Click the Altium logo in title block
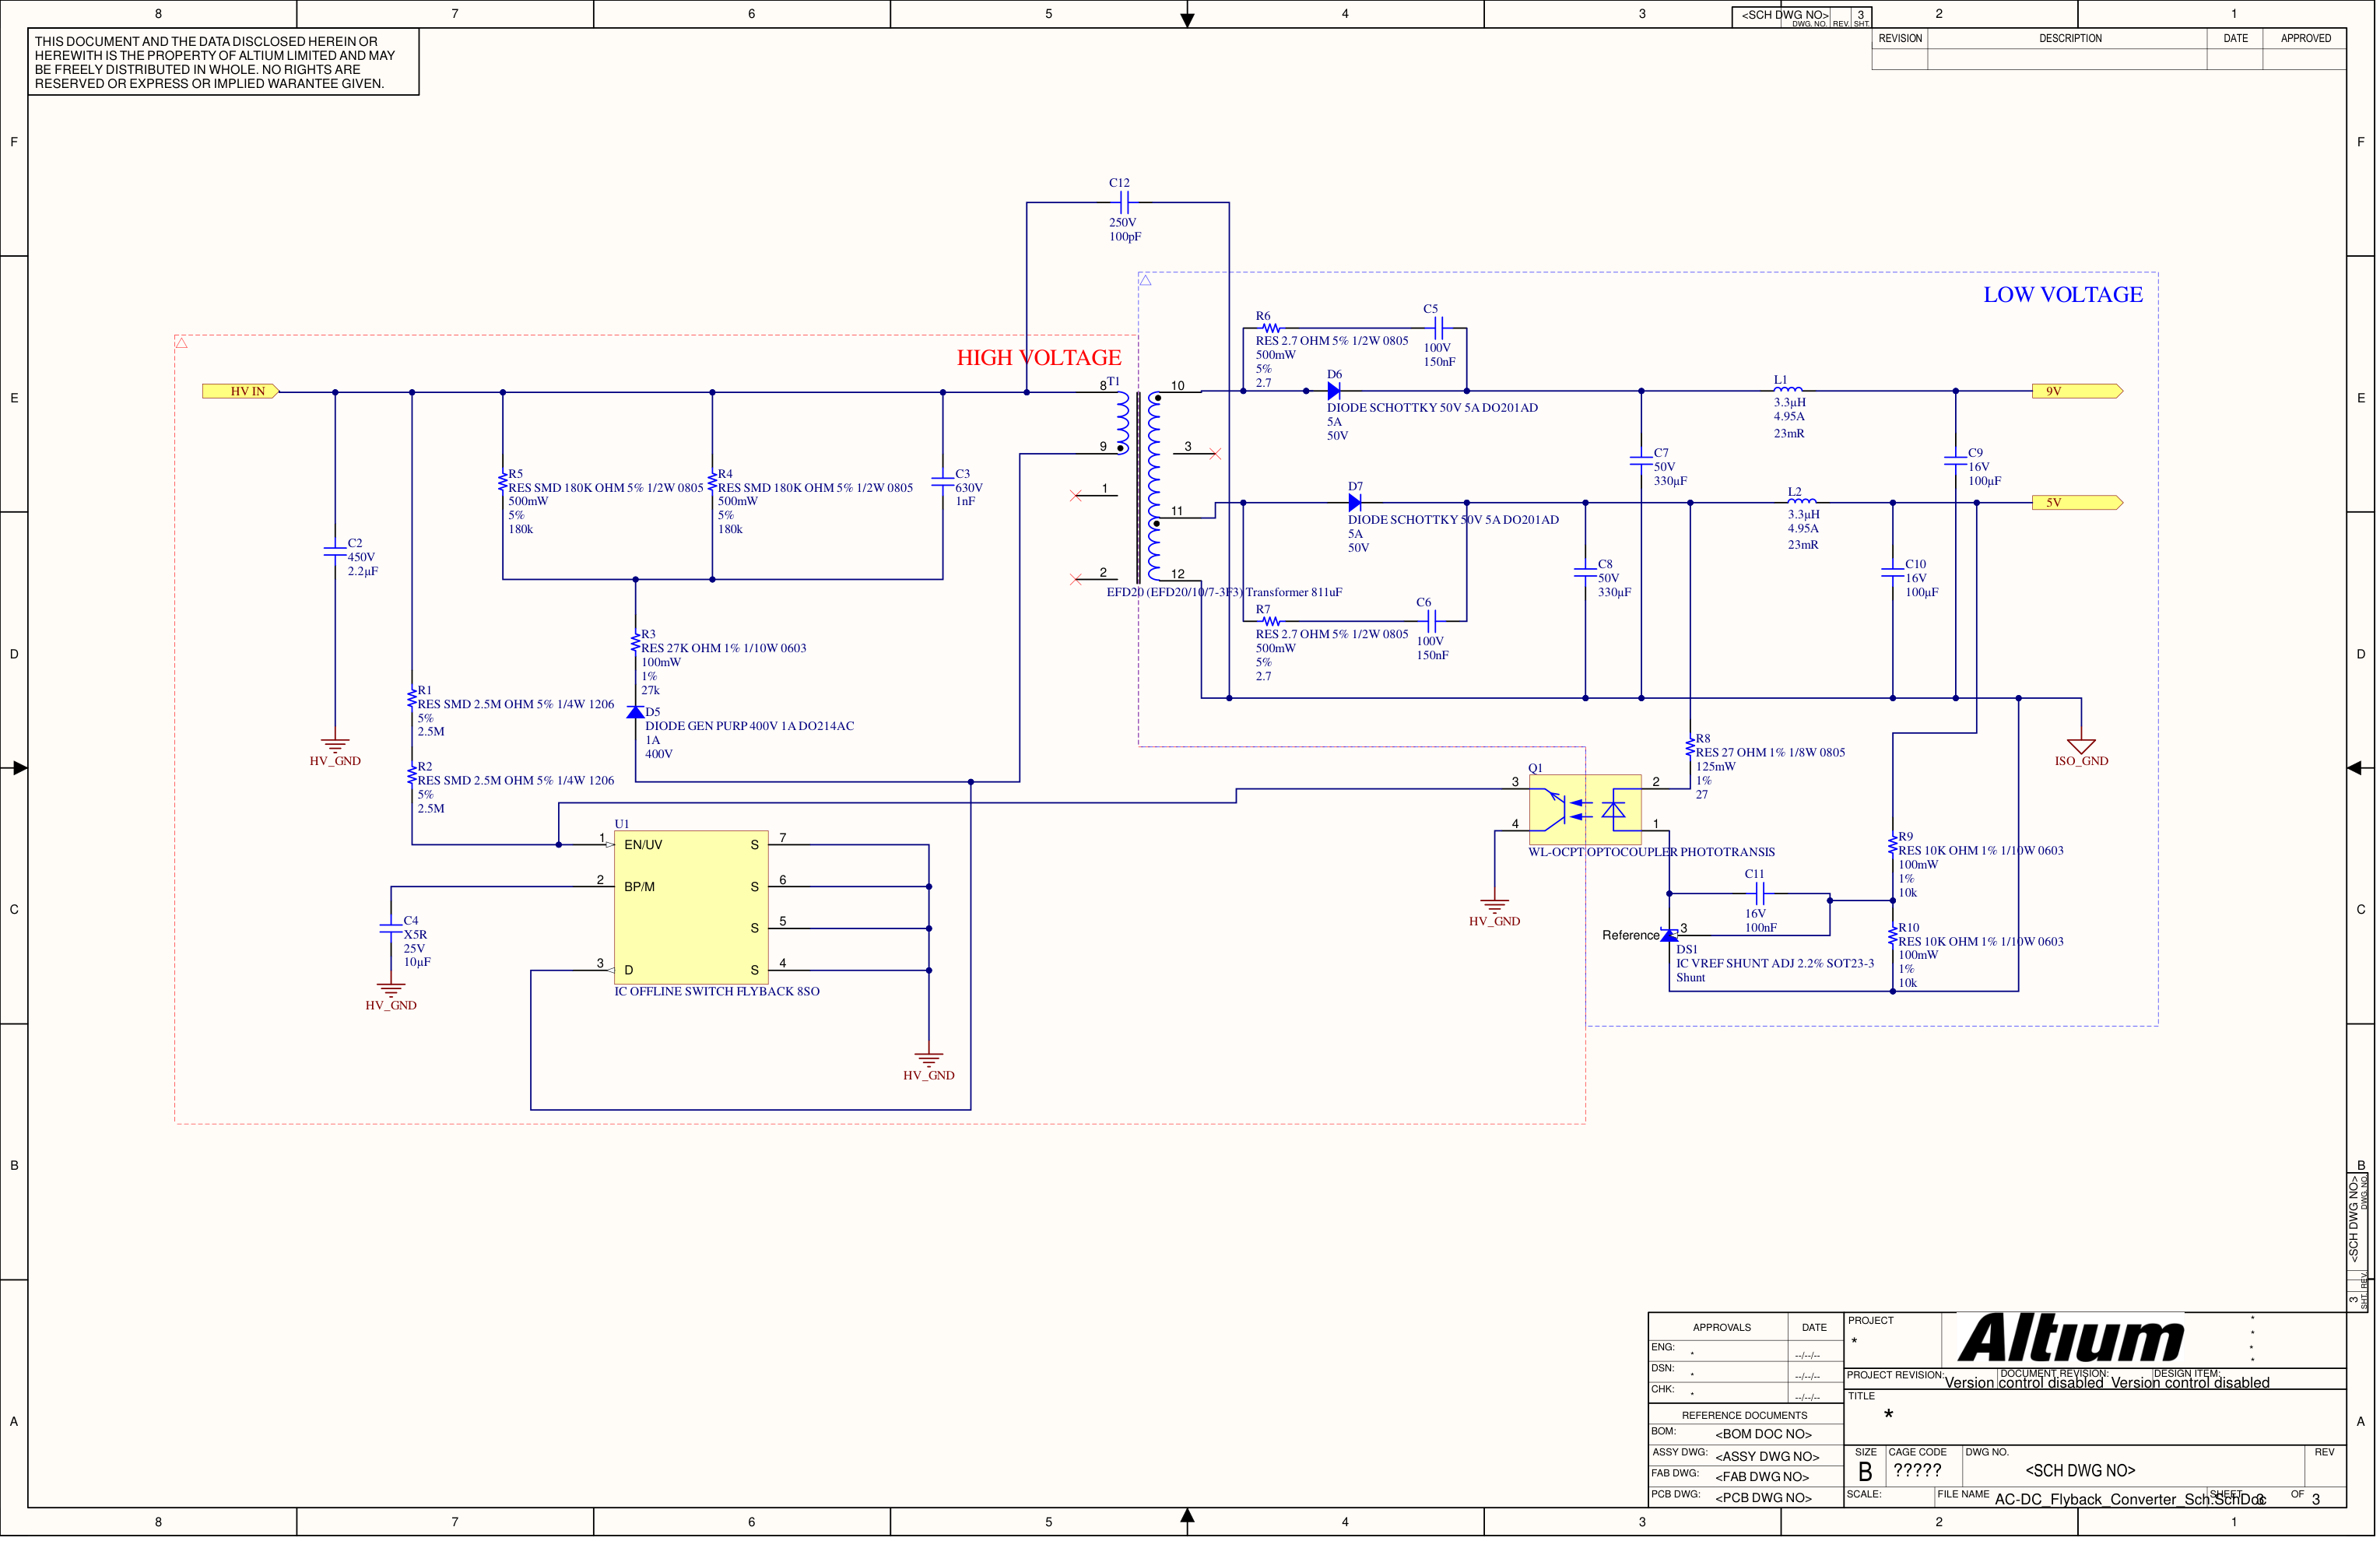 tap(2070, 1338)
